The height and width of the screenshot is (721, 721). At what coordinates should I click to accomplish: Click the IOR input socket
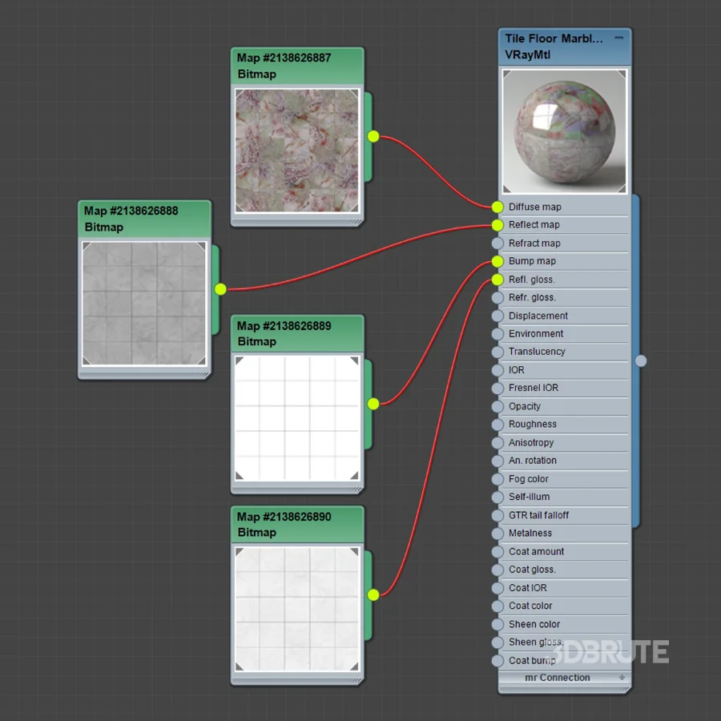(x=497, y=370)
